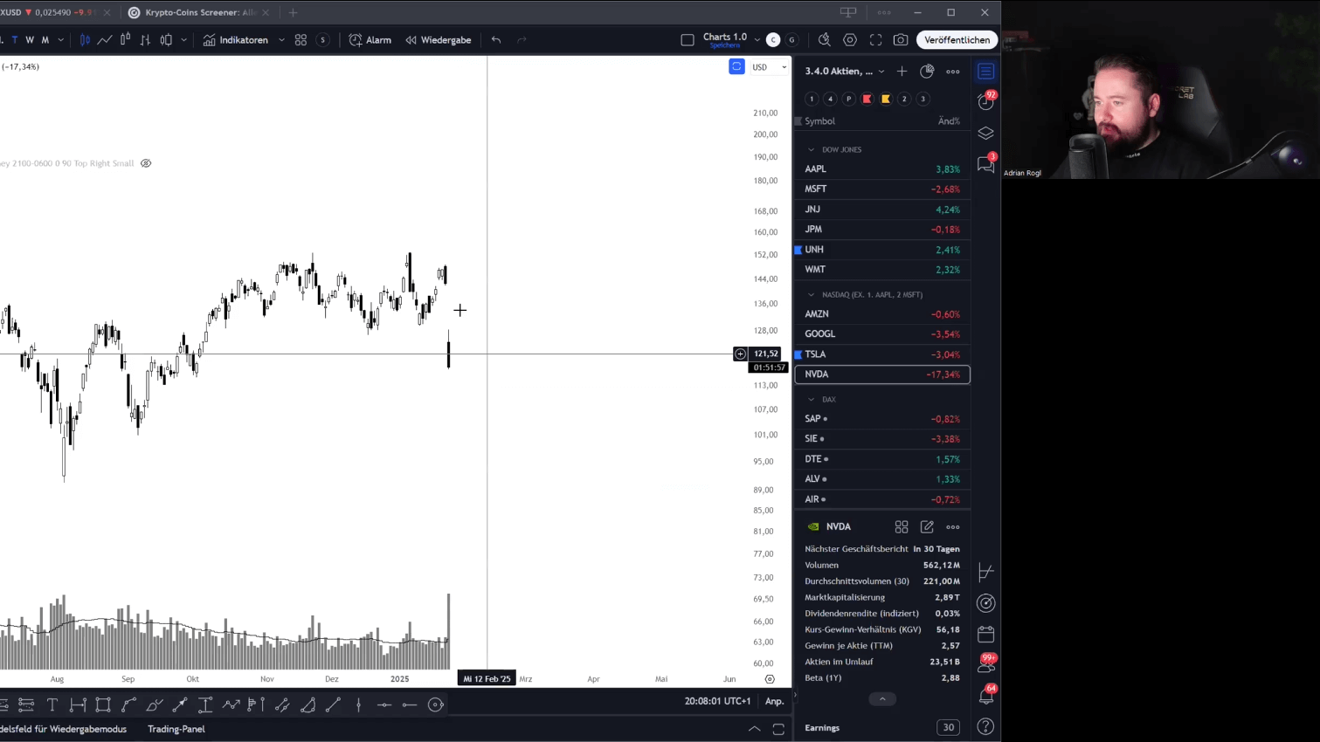Open chart settings hexagon icon
1320x742 pixels.
click(850, 39)
